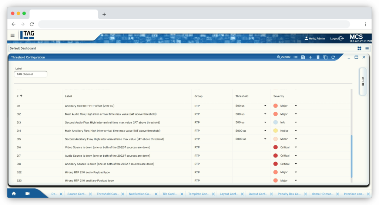This screenshot has width=379, height=205.
Task: Open threshold dropdown for row 313
Action: tap(265, 122)
